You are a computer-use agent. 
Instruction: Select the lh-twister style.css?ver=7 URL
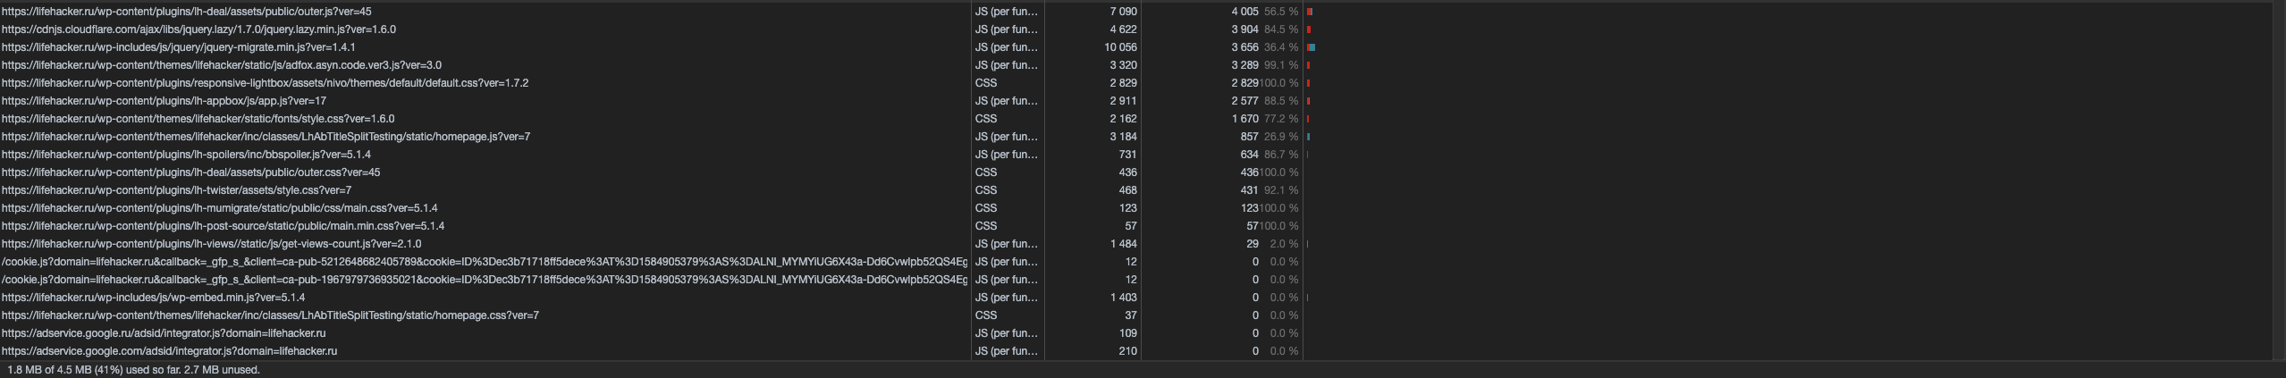pos(176,190)
